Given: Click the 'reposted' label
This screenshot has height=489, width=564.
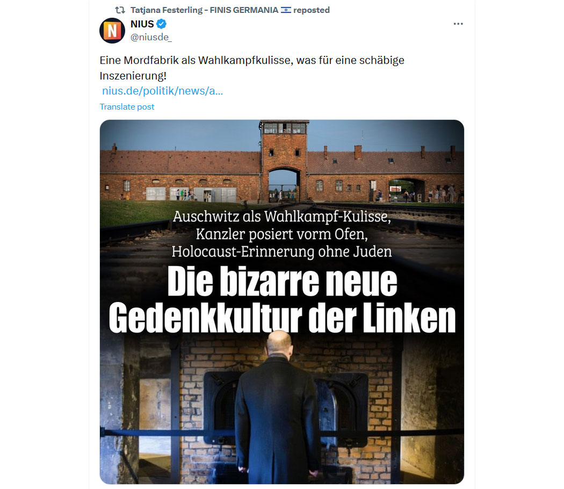Looking at the screenshot, I should pos(312,10).
